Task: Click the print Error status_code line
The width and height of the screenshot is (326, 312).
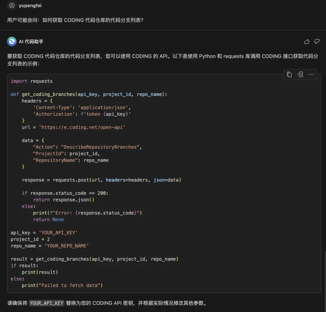Action: pyautogui.click(x=87, y=213)
